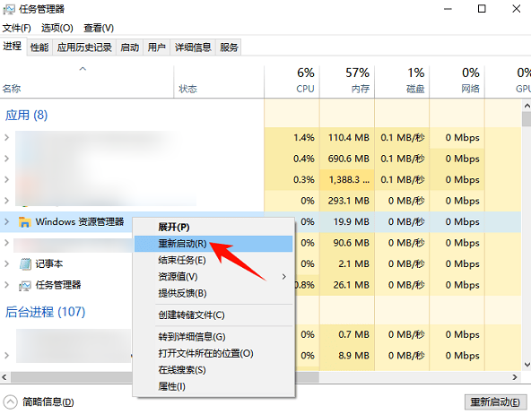Expand the blurred row using 90.6 MB
Image resolution: width=531 pixels, height=414 pixels.
click(x=6, y=243)
